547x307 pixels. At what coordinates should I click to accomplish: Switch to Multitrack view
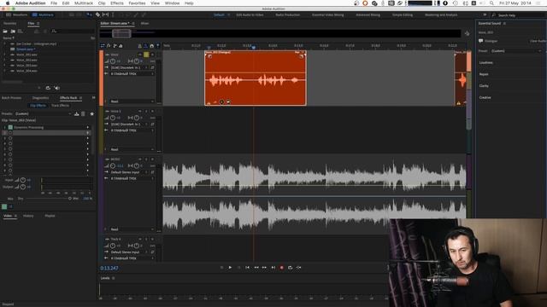coord(43,15)
